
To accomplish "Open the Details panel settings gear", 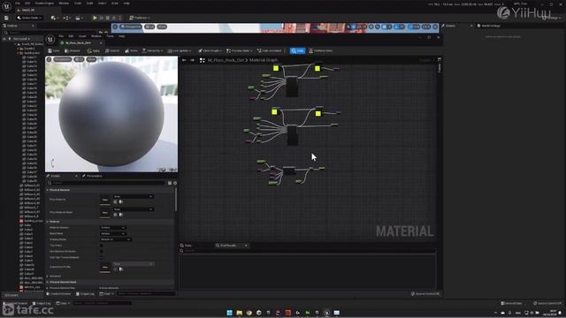I will click(175, 183).
